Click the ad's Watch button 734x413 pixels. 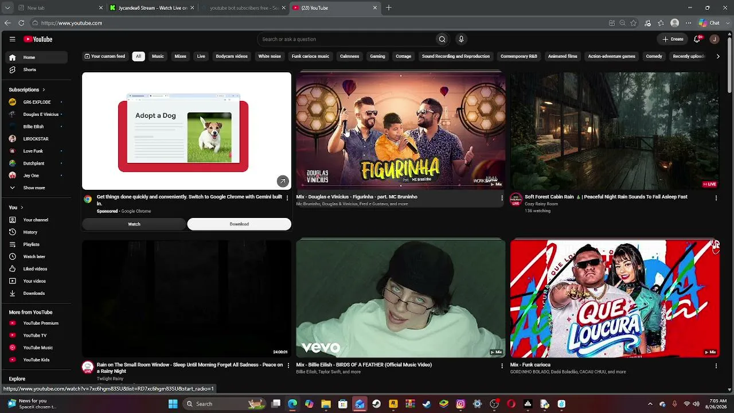[x=134, y=224]
